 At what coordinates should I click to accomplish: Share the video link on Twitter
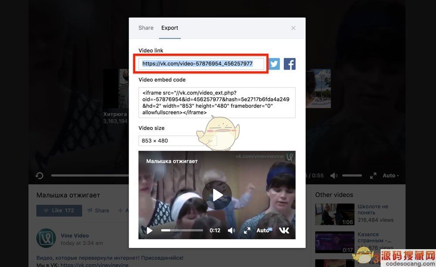pyautogui.click(x=274, y=64)
